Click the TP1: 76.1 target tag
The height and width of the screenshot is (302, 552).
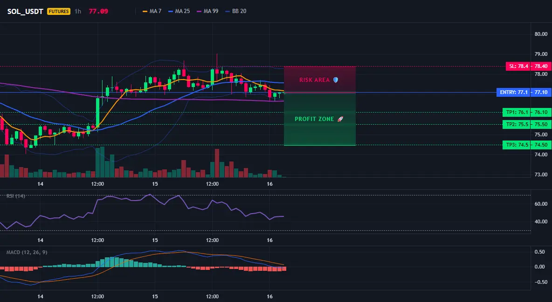click(517, 113)
